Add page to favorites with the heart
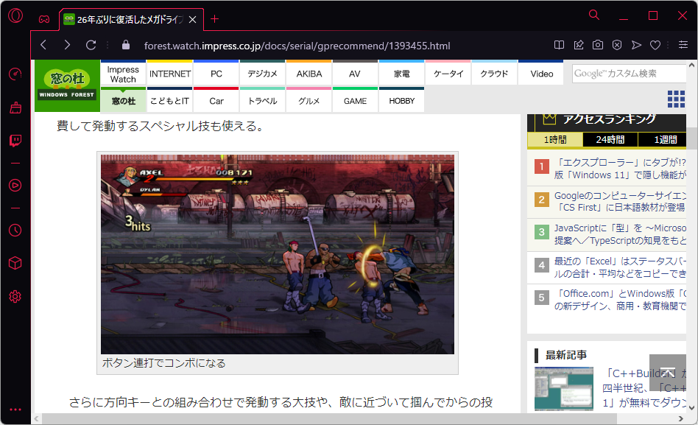The width and height of the screenshot is (698, 425). click(x=655, y=45)
